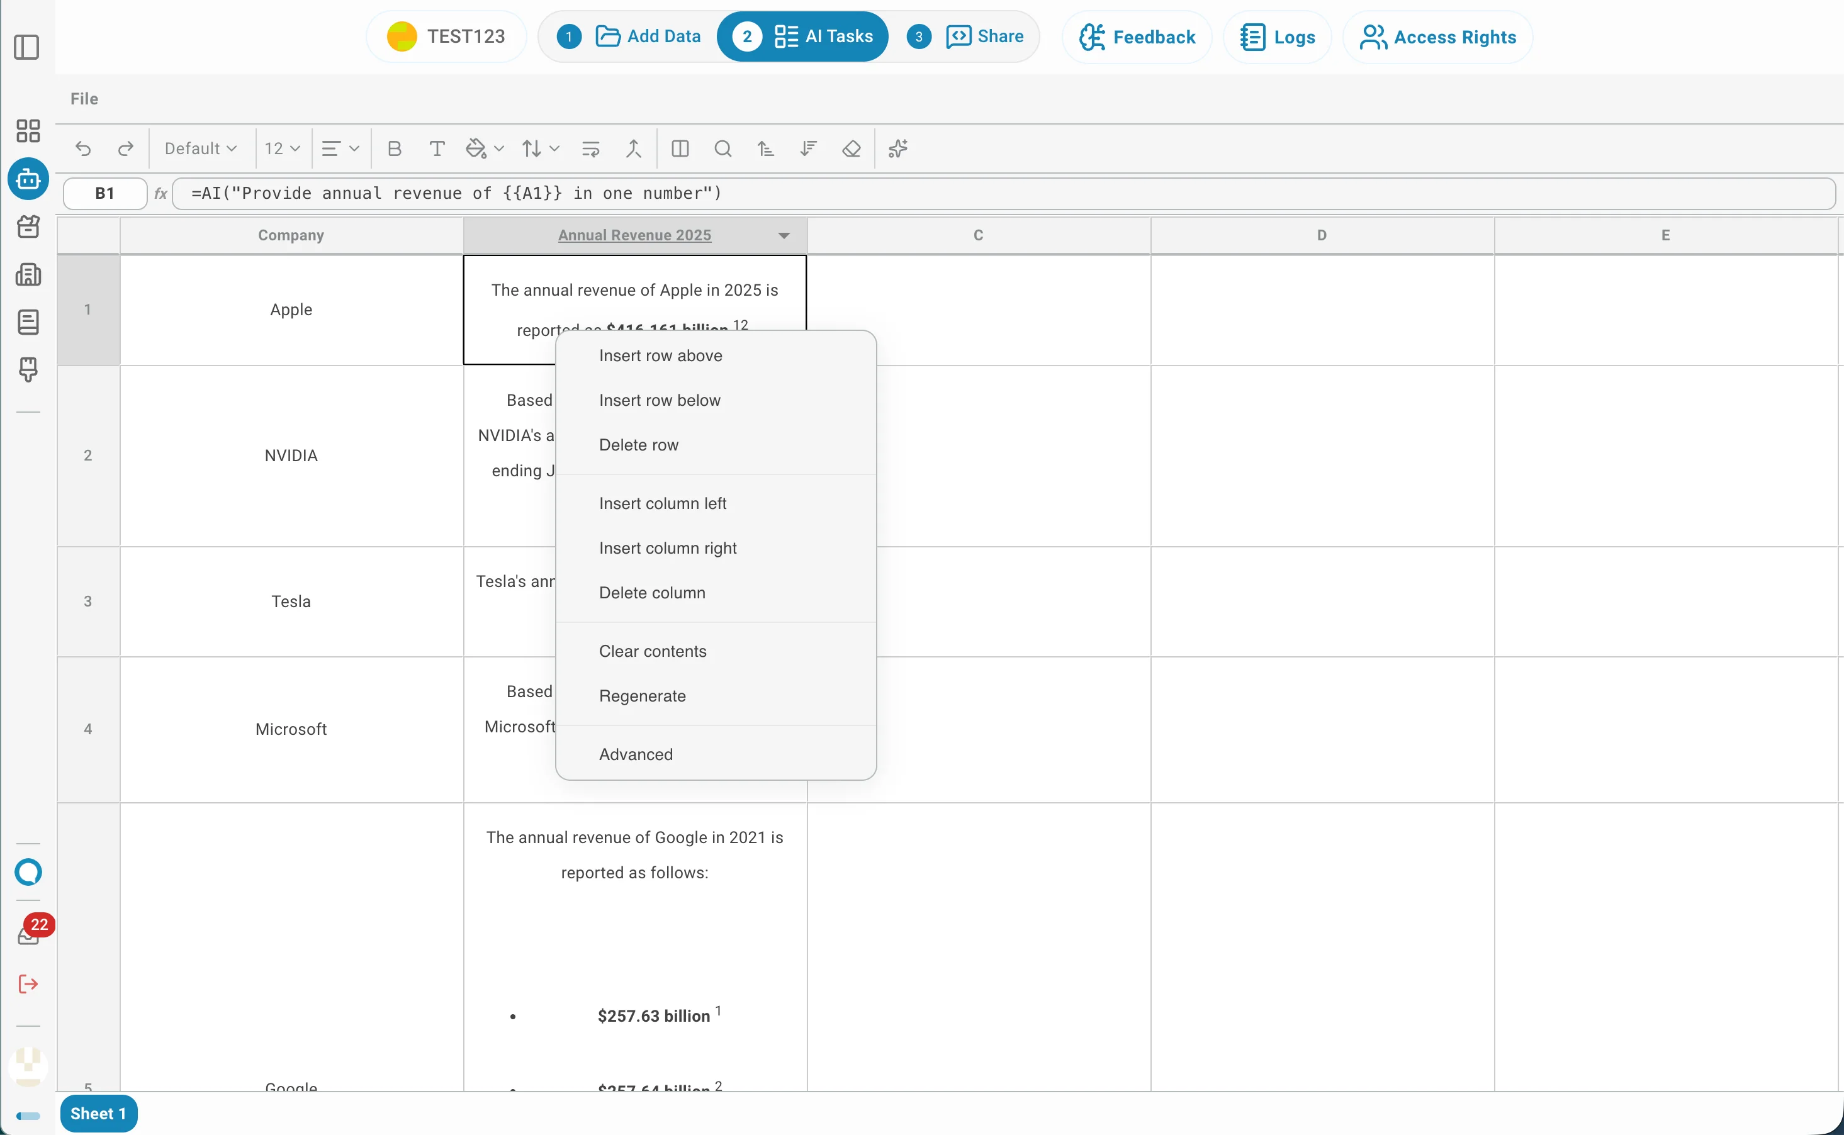Viewport: 1844px width, 1135px height.
Task: Click the formula bar input
Action: (x=1004, y=193)
